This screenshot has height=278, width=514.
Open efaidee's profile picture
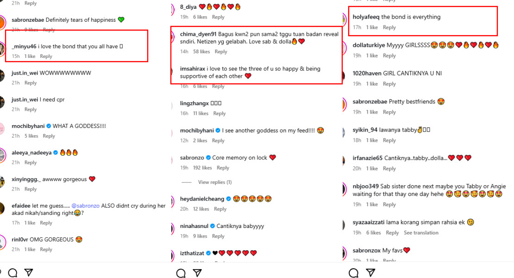click(2, 209)
